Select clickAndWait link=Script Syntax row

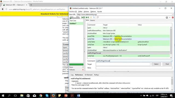[129, 33]
